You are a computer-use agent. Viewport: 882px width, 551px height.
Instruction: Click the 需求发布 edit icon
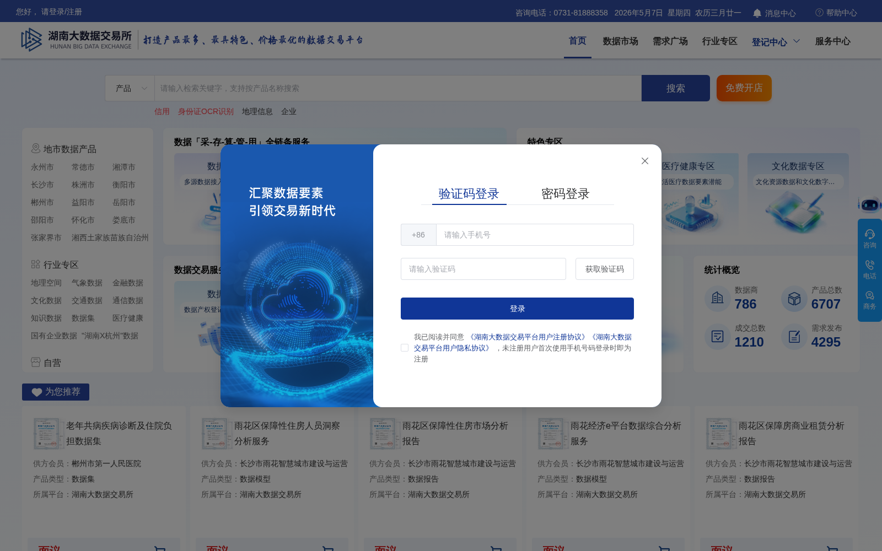click(x=794, y=336)
